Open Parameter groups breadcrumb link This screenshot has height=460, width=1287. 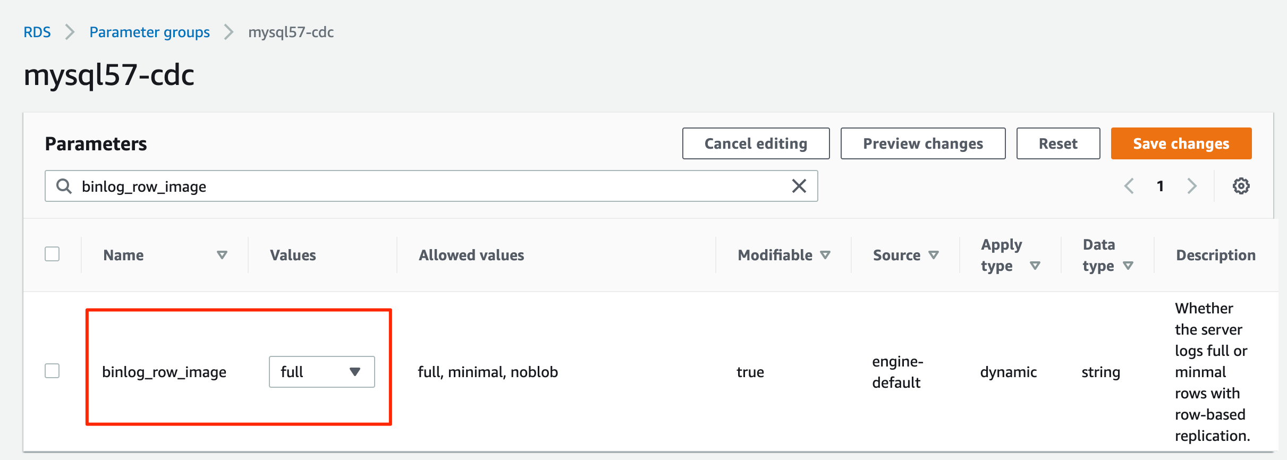(149, 32)
